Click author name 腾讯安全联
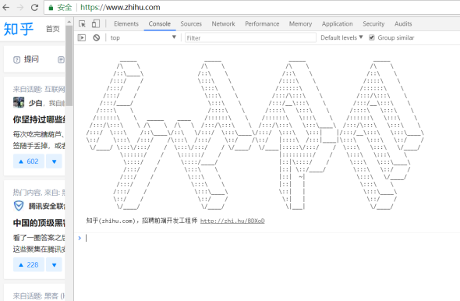 tap(47, 206)
